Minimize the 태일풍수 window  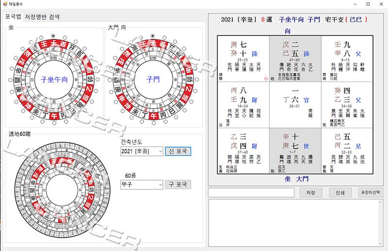click(356, 4)
